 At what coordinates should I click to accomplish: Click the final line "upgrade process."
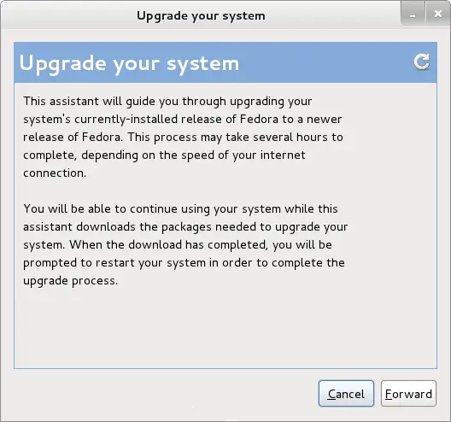click(71, 281)
